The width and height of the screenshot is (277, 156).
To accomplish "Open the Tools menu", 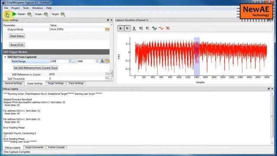I will click(x=26, y=8).
